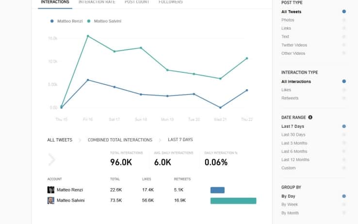Click All Tweets breadcrumb
This screenshot has height=224, width=358.
(60, 140)
